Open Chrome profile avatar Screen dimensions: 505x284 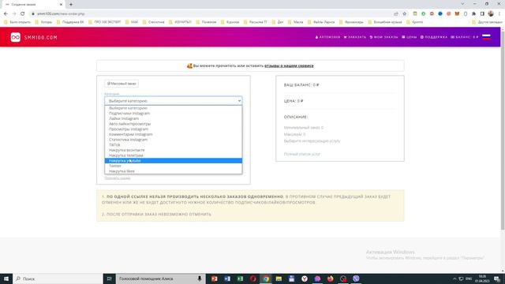click(491, 14)
